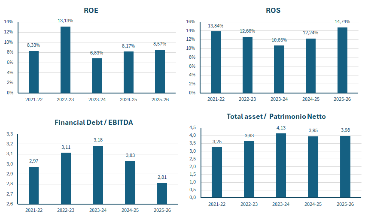This screenshot has width=368, height=223.
Task: Click the 12,66% data label in ROS
Action: pyautogui.click(x=247, y=31)
